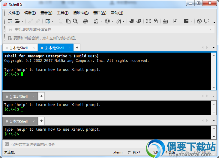This screenshot has height=158, width=219.
Task: Click the Open session folder icon
Action: 17,21
